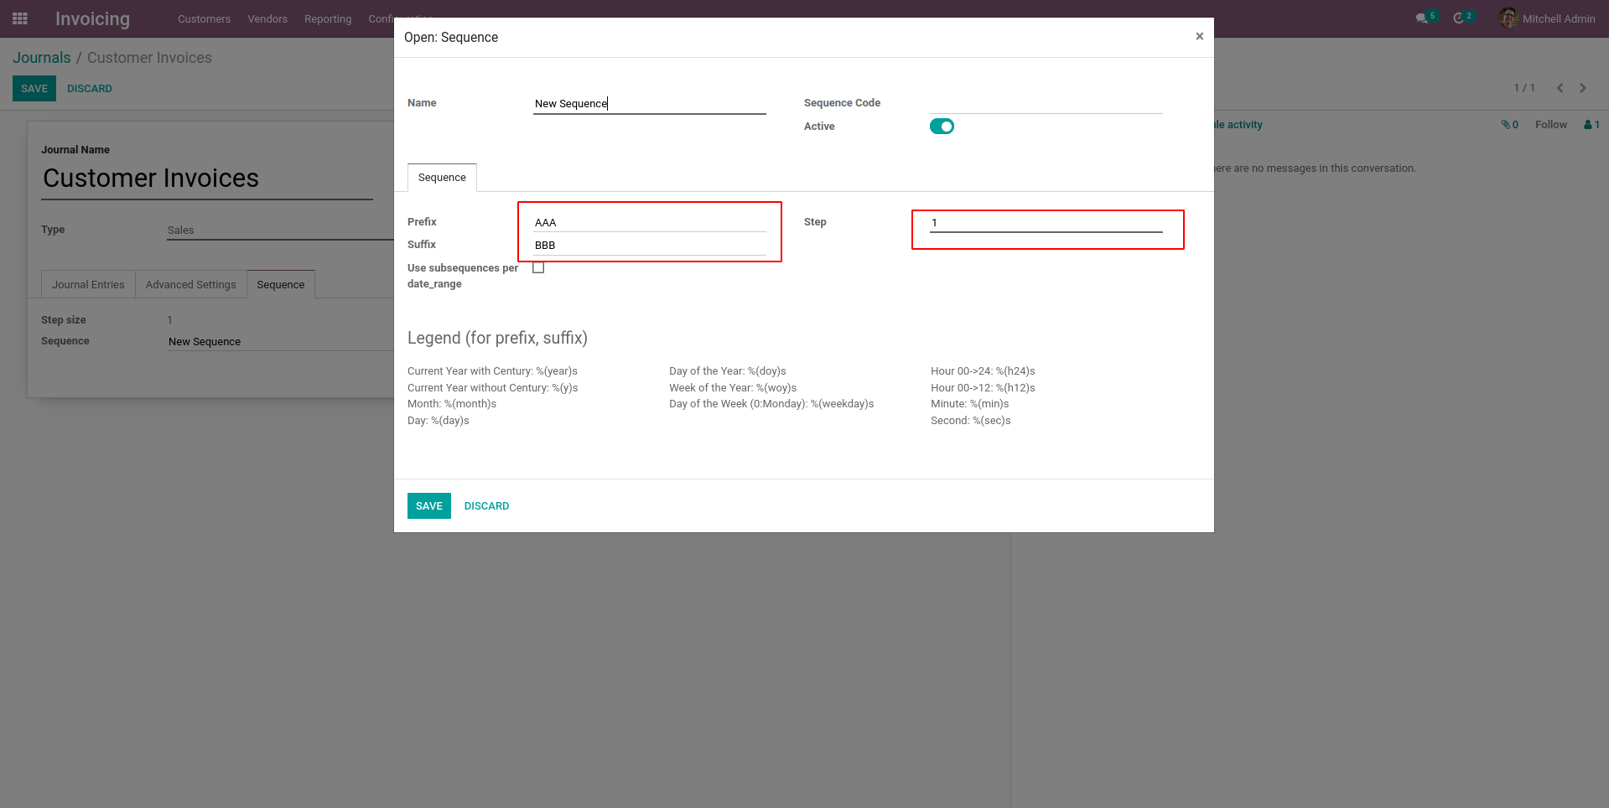The height and width of the screenshot is (808, 1609).
Task: Switch to Advanced Settings tab
Action: [x=191, y=285]
